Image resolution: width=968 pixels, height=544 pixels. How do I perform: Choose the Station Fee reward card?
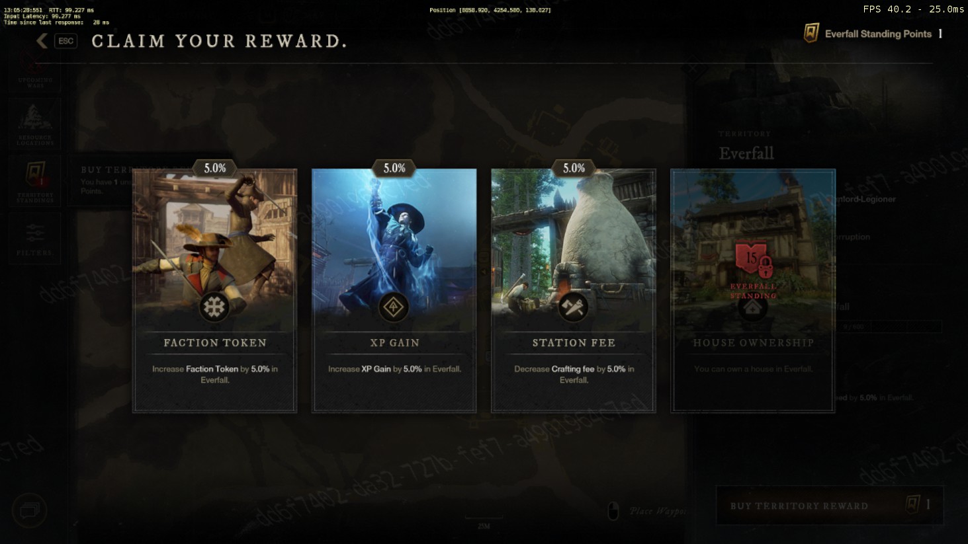click(x=573, y=291)
